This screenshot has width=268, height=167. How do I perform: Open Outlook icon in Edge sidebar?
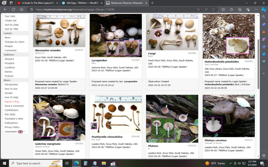[x=264, y=54]
